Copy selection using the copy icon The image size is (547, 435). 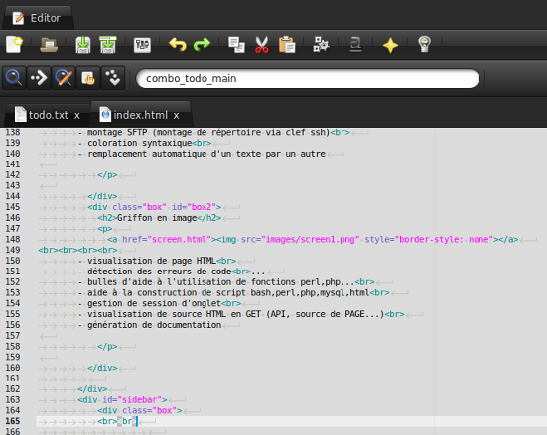click(x=236, y=45)
